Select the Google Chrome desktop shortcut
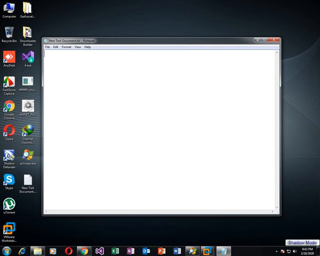The image size is (320, 256). pyautogui.click(x=9, y=110)
